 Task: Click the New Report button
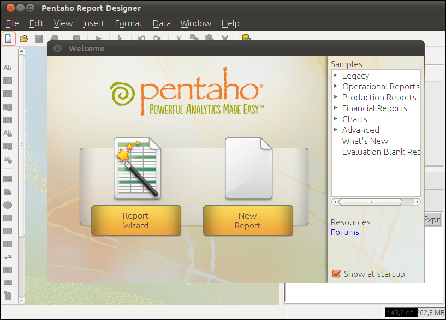tap(248, 220)
